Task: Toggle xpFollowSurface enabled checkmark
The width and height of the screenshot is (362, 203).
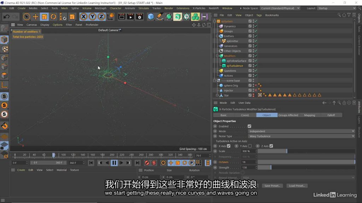Action: click(x=256, y=61)
